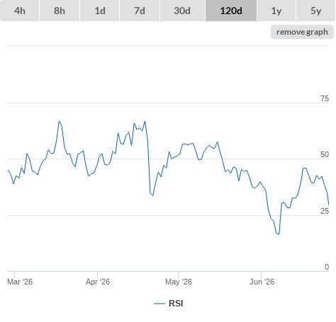The image size is (336, 322).
Task: Click the blue RSI legend line
Action: pos(159,304)
